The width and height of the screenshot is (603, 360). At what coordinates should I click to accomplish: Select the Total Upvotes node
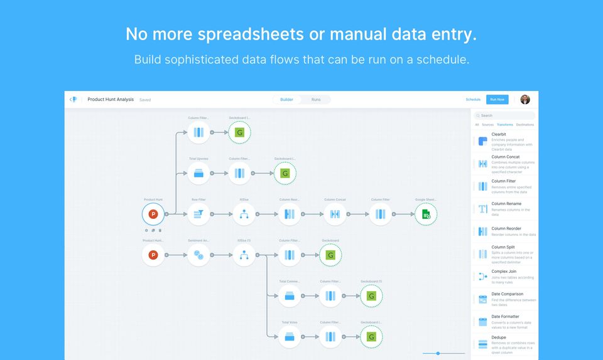point(198,173)
